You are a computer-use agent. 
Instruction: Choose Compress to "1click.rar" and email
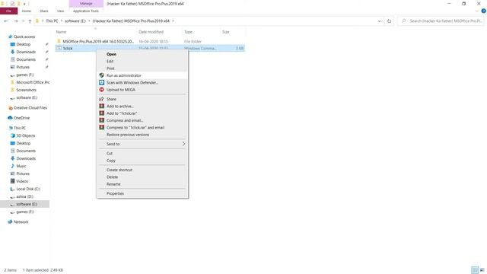pos(142,128)
